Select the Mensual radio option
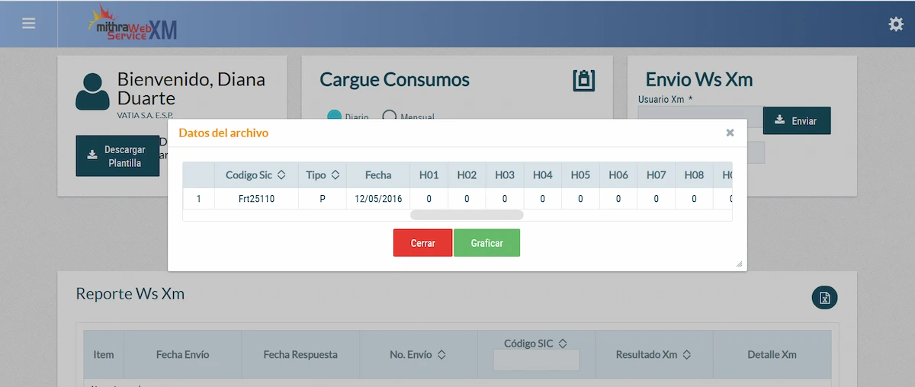Image resolution: width=915 pixels, height=387 pixels. 390,117
